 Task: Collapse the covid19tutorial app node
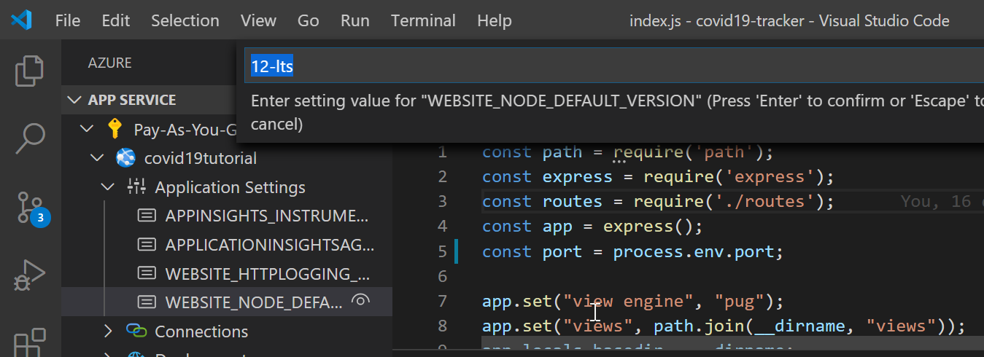tap(97, 158)
